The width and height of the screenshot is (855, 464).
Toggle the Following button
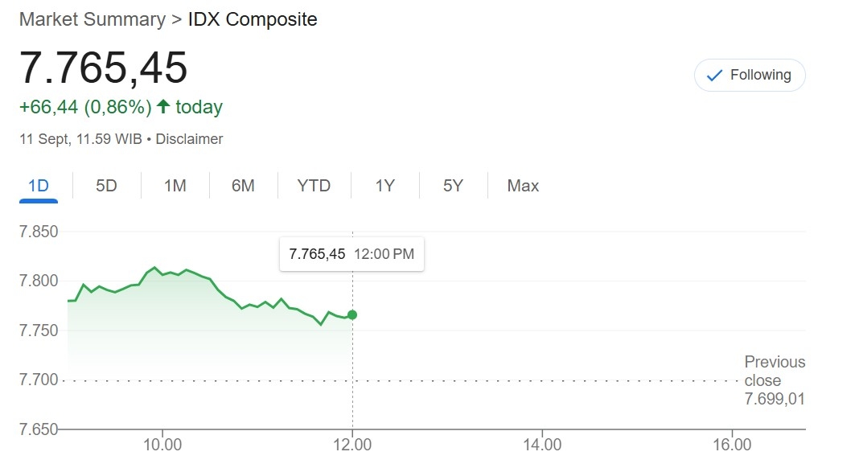click(750, 75)
